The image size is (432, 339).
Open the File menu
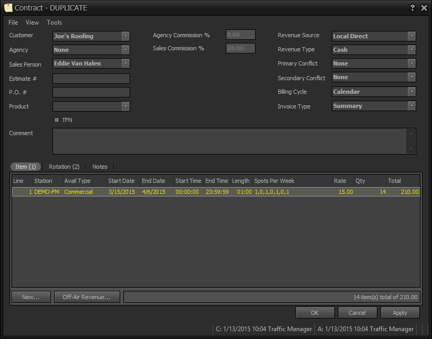(x=13, y=23)
